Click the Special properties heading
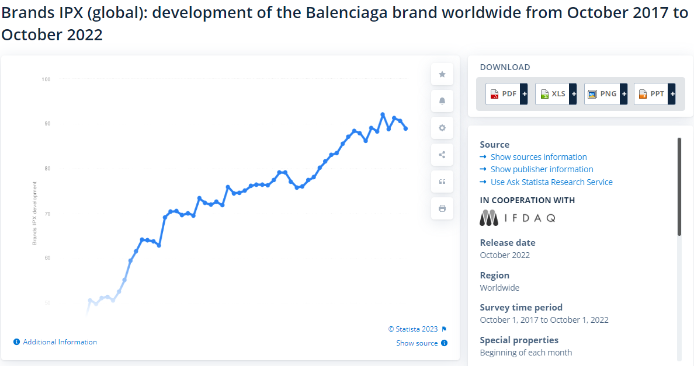 [519, 340]
